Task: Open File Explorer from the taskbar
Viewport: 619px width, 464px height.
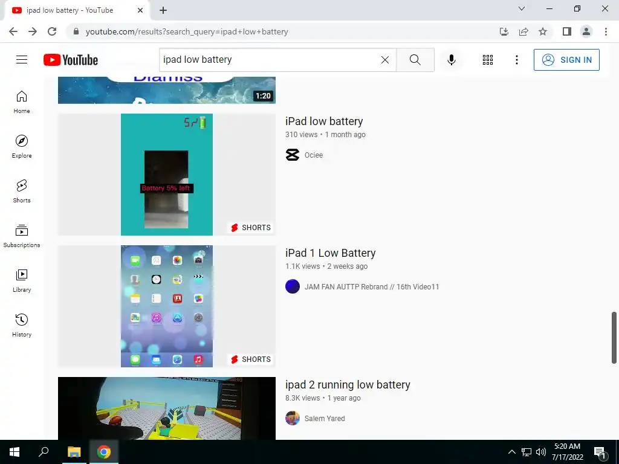Action: tap(74, 452)
